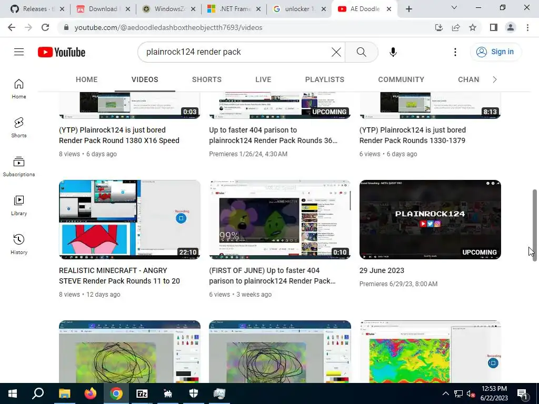The image size is (539, 404).
Task: Open the 29 June 2023 video title
Action: coord(382,270)
